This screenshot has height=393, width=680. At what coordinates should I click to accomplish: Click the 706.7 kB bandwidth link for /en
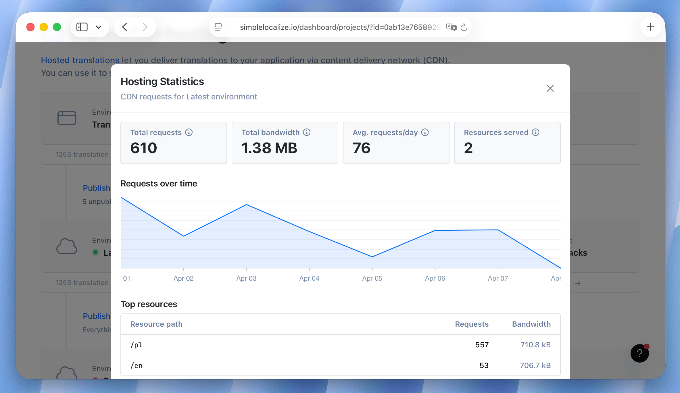(535, 365)
